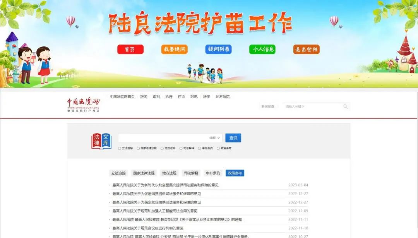Open the 中国法院网 logo
Image resolution: width=418 pixels, height=238 pixels.
pyautogui.click(x=84, y=105)
